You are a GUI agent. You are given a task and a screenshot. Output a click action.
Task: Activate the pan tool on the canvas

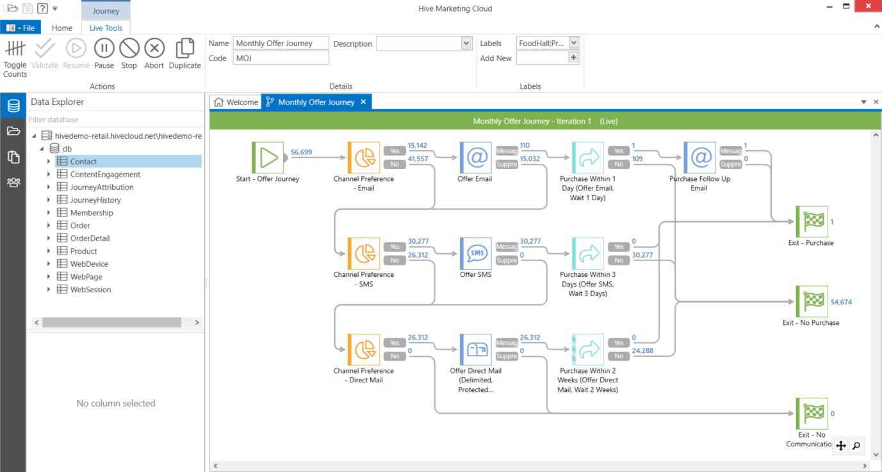841,446
